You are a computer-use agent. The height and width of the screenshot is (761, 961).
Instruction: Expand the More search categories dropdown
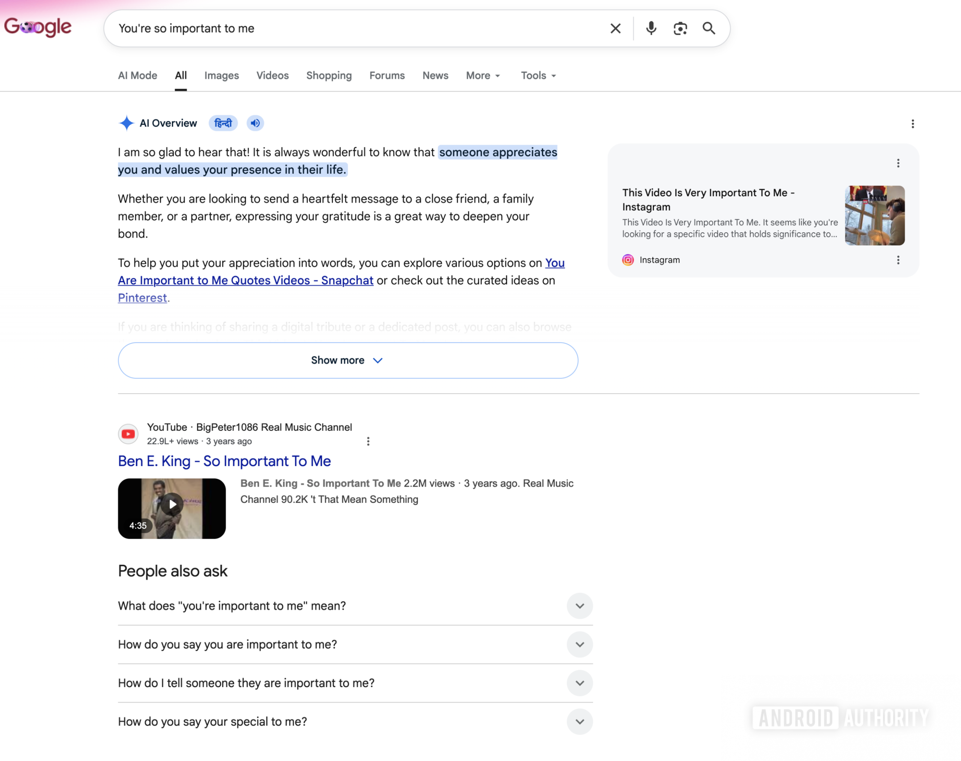click(x=483, y=75)
